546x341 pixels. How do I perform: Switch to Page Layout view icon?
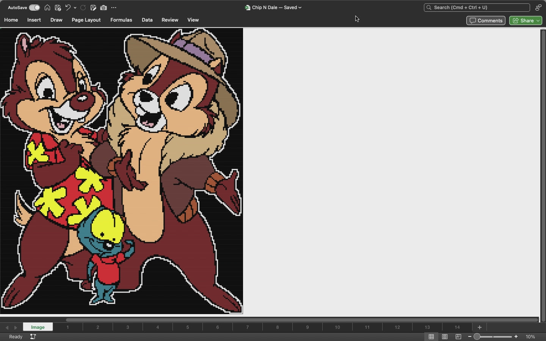[444, 336]
